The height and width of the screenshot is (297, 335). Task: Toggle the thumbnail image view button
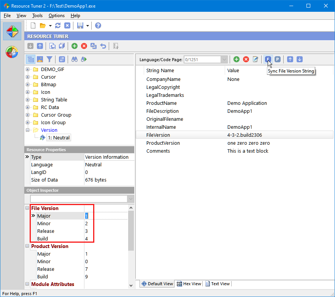click(40, 59)
